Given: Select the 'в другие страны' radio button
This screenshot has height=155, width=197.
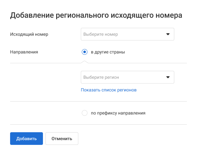Looking at the screenshot, I should [84, 52].
